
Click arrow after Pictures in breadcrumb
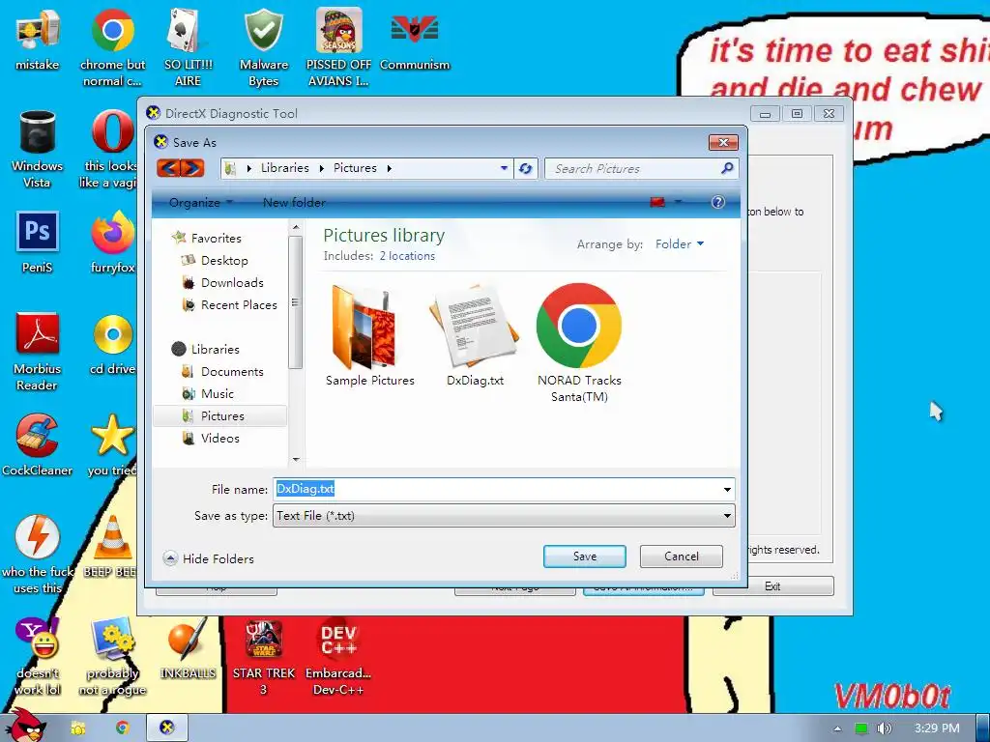point(390,168)
